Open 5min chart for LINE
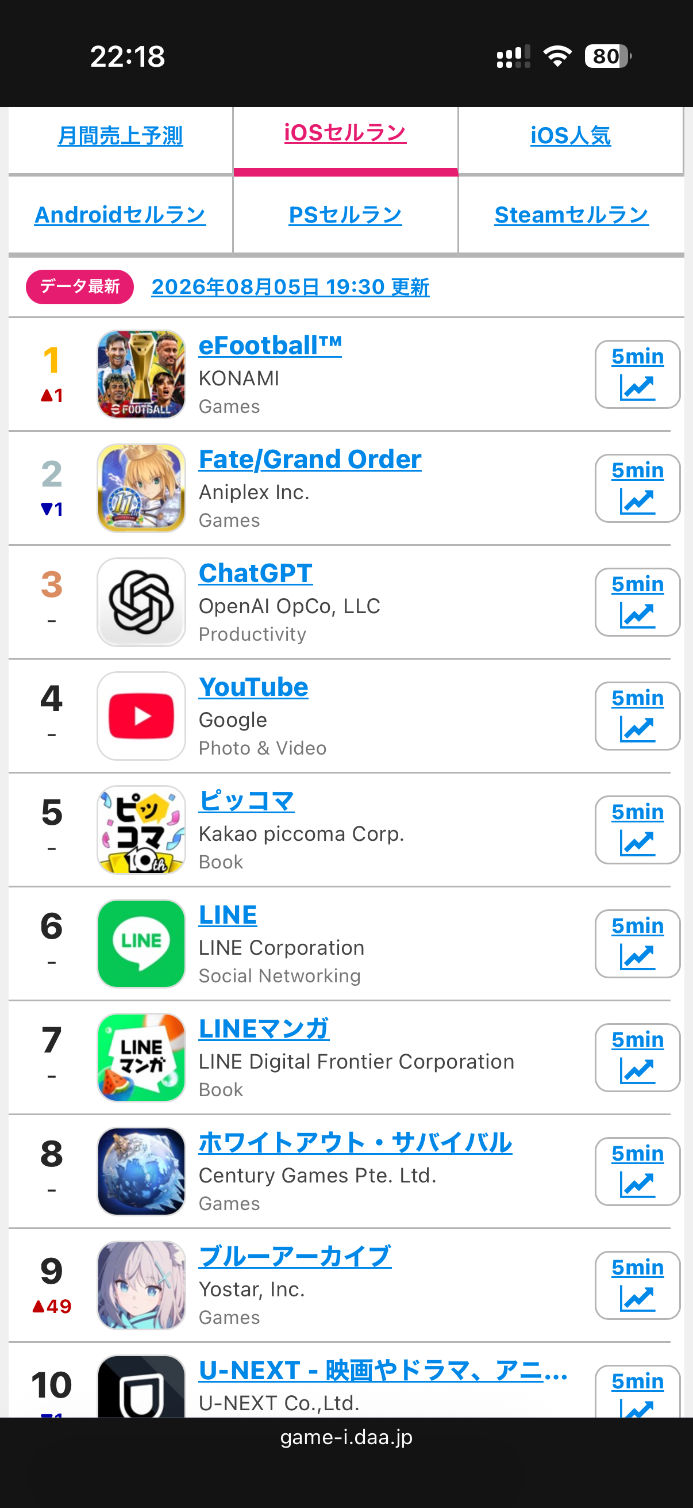This screenshot has height=1508, width=693. point(637,944)
